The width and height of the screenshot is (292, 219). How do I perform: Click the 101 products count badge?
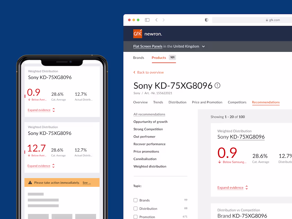coord(172,57)
